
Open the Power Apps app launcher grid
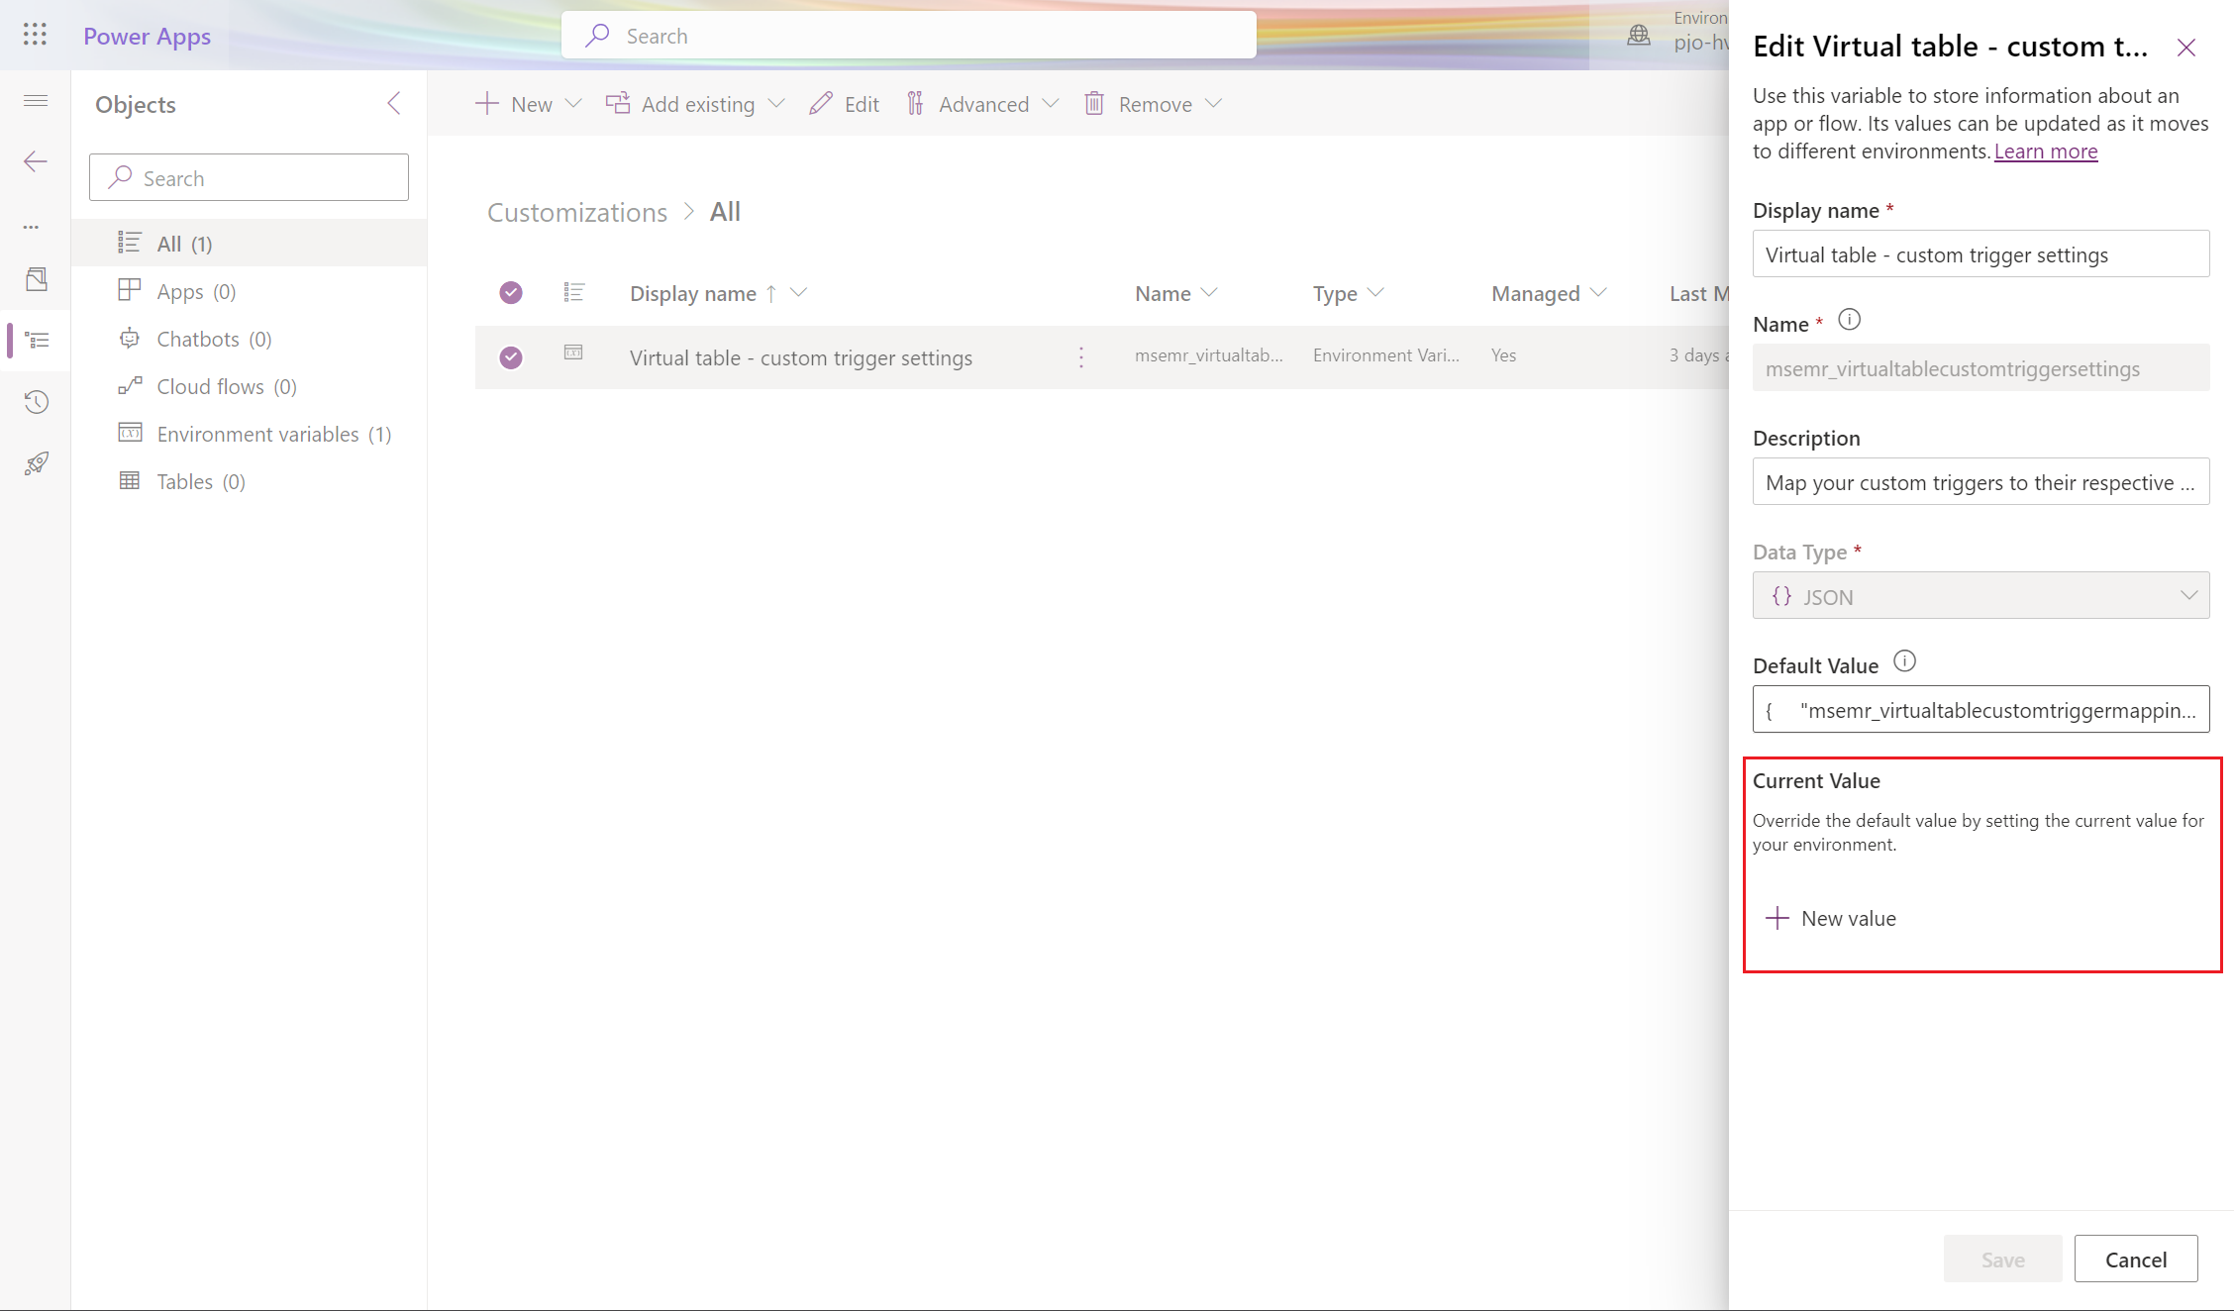(x=35, y=34)
